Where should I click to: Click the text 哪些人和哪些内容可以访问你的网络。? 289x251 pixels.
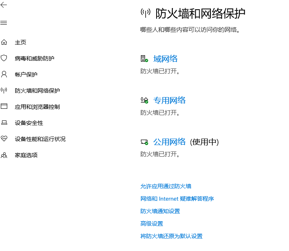190,29
